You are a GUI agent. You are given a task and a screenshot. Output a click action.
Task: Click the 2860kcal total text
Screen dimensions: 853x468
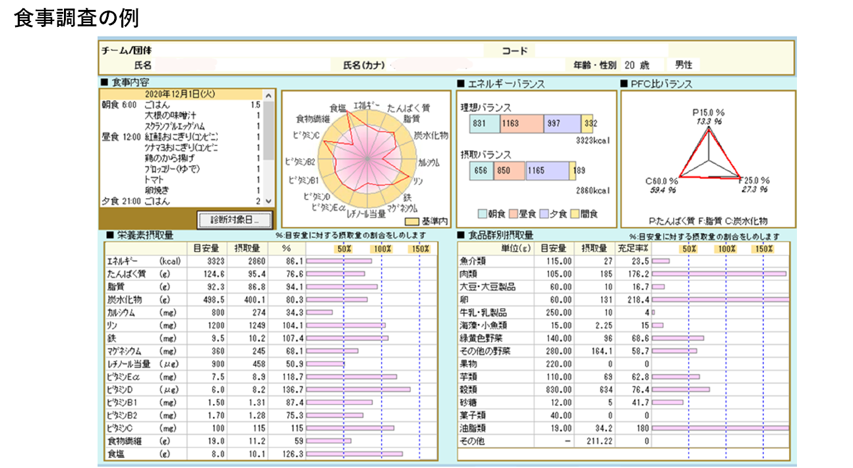593,190
